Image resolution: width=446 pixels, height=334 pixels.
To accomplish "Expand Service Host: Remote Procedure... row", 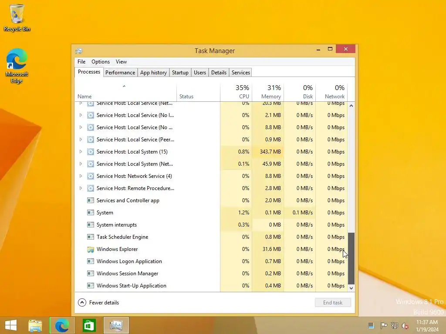I will tap(81, 188).
